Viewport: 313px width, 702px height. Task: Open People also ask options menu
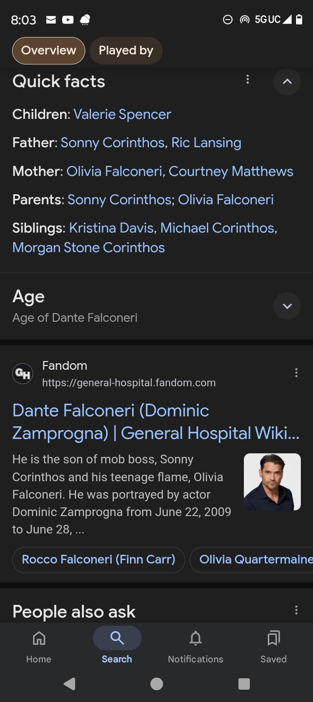[x=296, y=610]
